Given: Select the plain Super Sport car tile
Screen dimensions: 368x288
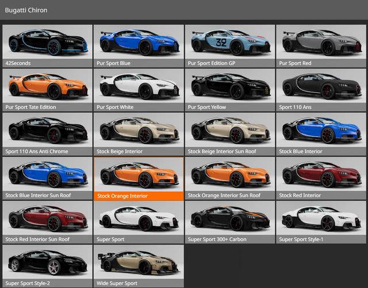Looking at the screenshot, I should click(x=139, y=222).
